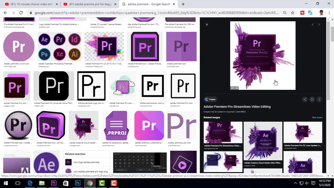This screenshot has width=334, height=188.
Task: Click the address bar URL
Action: pos(156,13)
